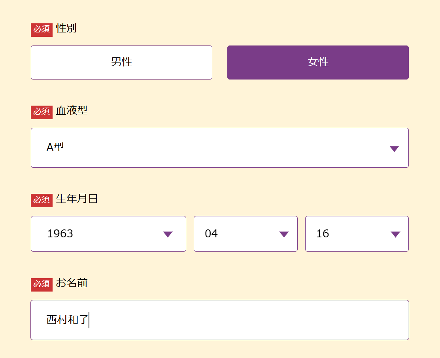Select the 女性 gender option
440x358 pixels.
[318, 63]
